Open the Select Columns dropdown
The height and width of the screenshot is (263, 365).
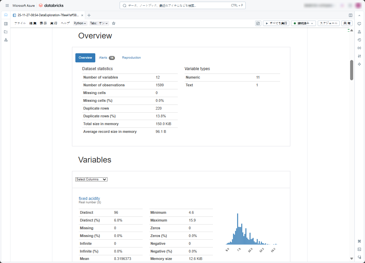pyautogui.click(x=91, y=179)
